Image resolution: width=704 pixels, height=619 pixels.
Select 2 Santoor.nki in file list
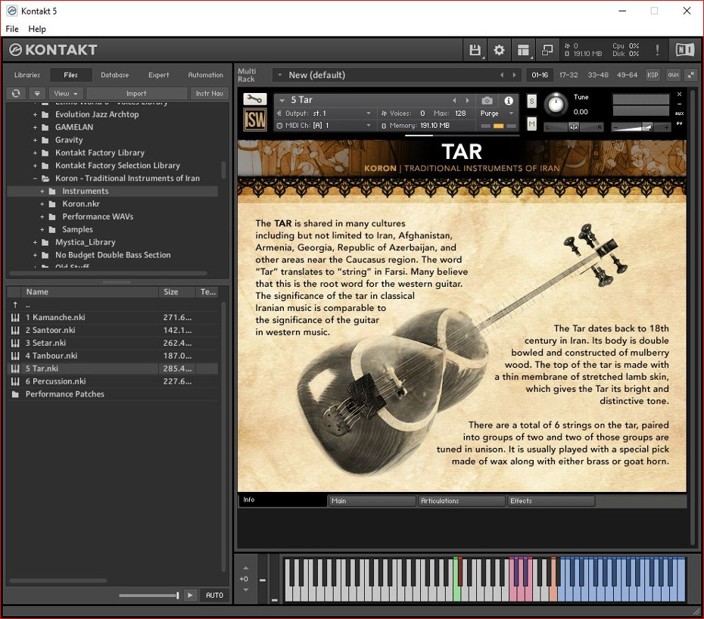113,331
